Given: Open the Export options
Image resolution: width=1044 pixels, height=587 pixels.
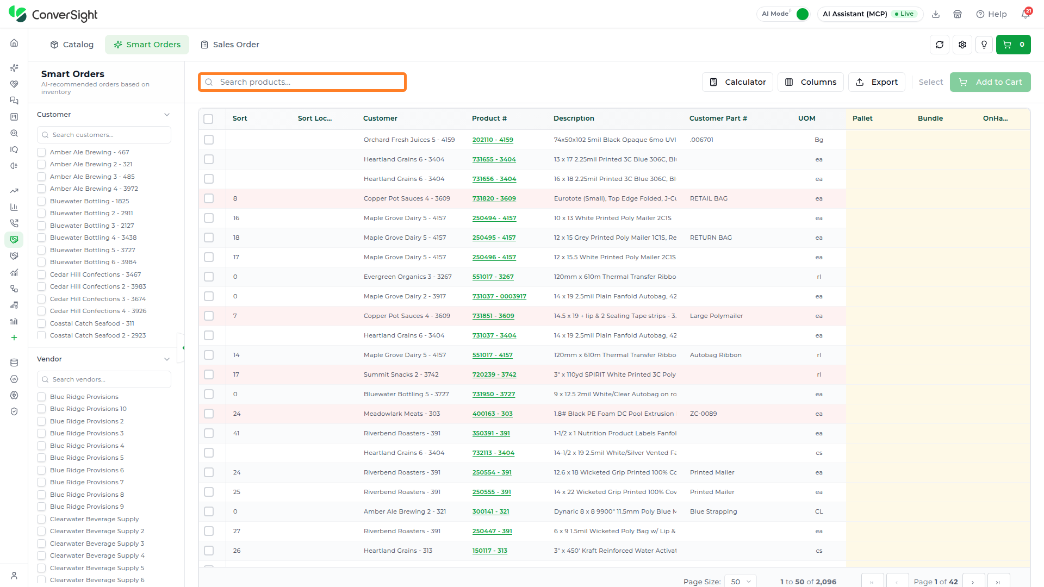Looking at the screenshot, I should (877, 82).
